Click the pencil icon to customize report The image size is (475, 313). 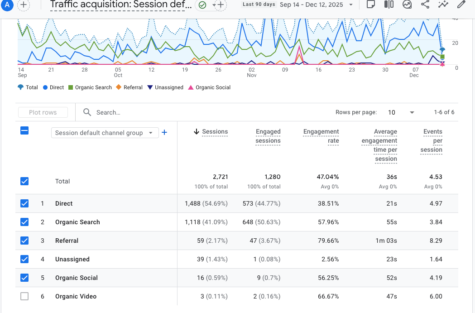coord(461,5)
